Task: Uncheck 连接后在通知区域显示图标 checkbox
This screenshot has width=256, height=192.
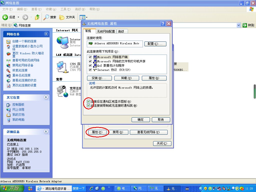Action: click(x=88, y=102)
